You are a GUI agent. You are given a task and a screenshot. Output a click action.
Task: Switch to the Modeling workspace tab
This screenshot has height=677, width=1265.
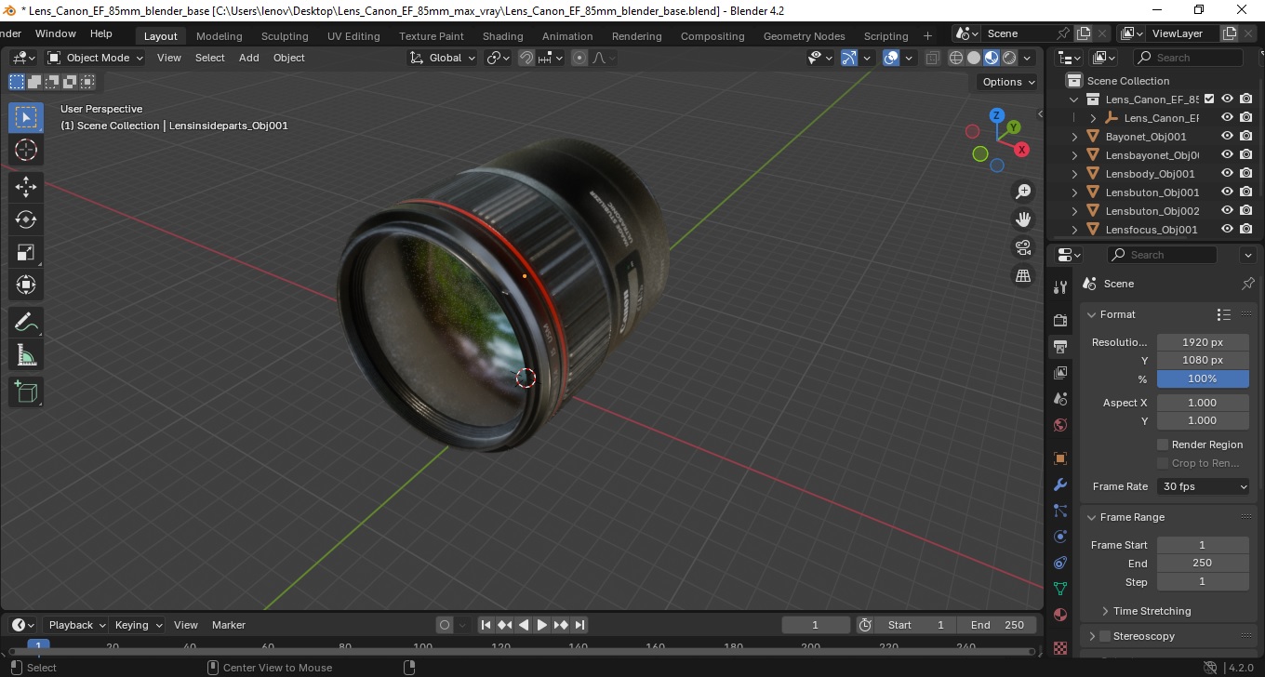click(219, 36)
